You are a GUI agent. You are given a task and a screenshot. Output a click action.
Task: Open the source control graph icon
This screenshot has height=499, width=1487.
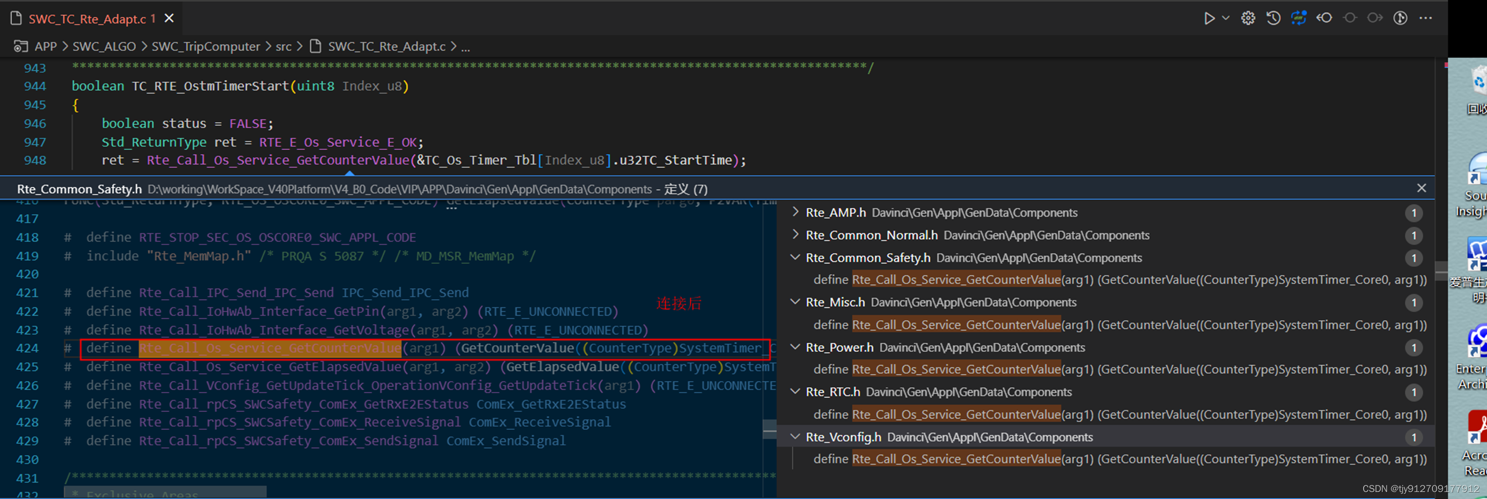tap(1400, 18)
